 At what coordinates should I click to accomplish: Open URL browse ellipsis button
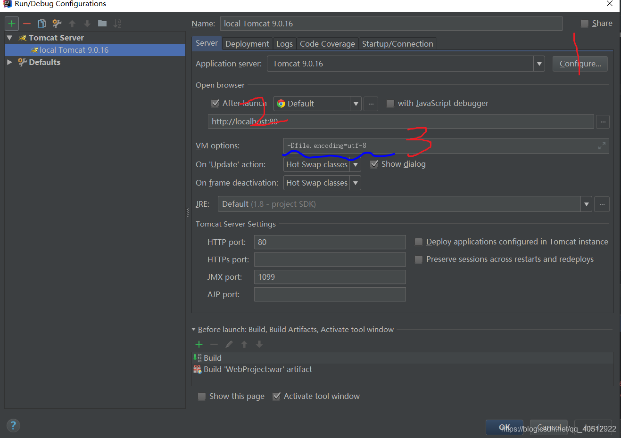tap(603, 122)
